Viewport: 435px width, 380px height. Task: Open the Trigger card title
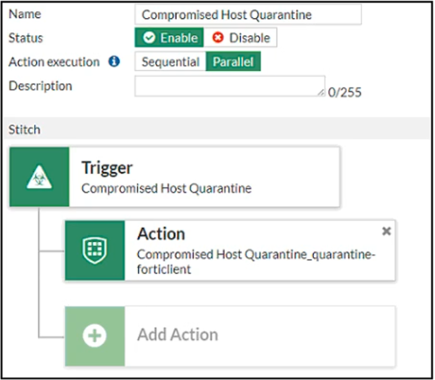(107, 168)
